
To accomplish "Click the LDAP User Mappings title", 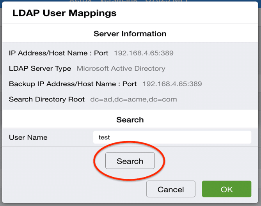I will 64,13.
